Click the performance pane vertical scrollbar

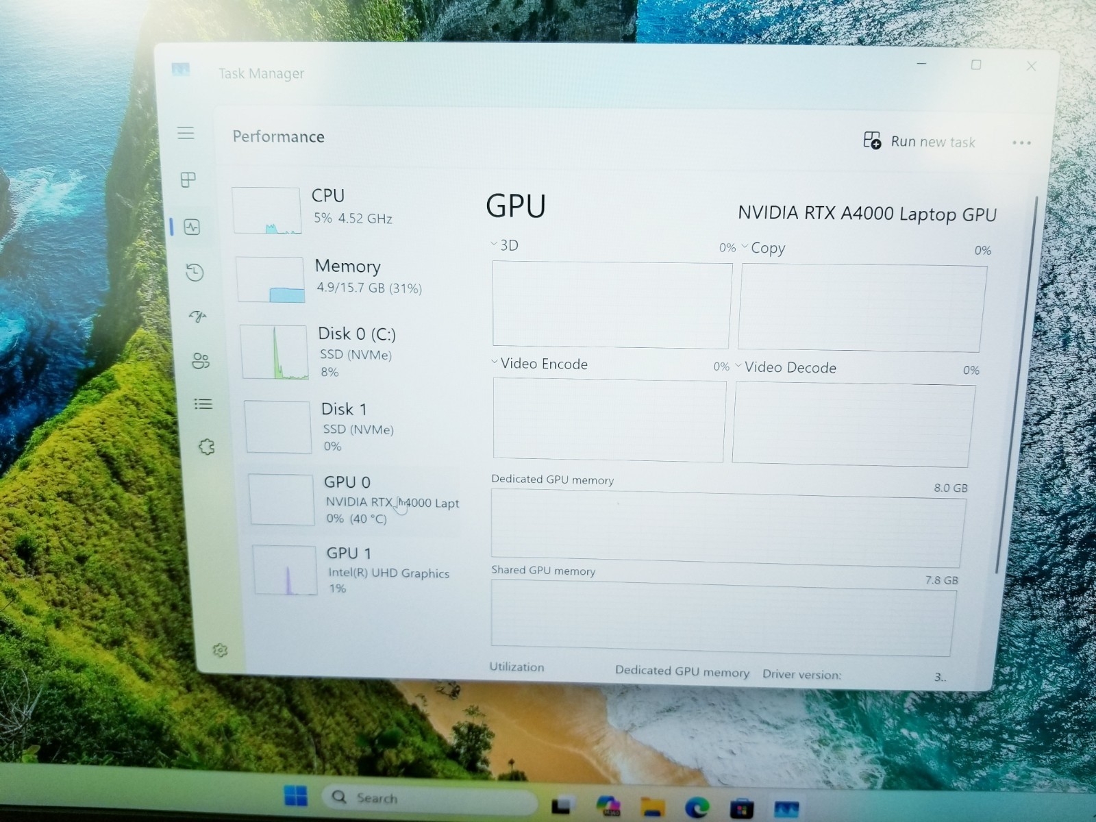1017,385
